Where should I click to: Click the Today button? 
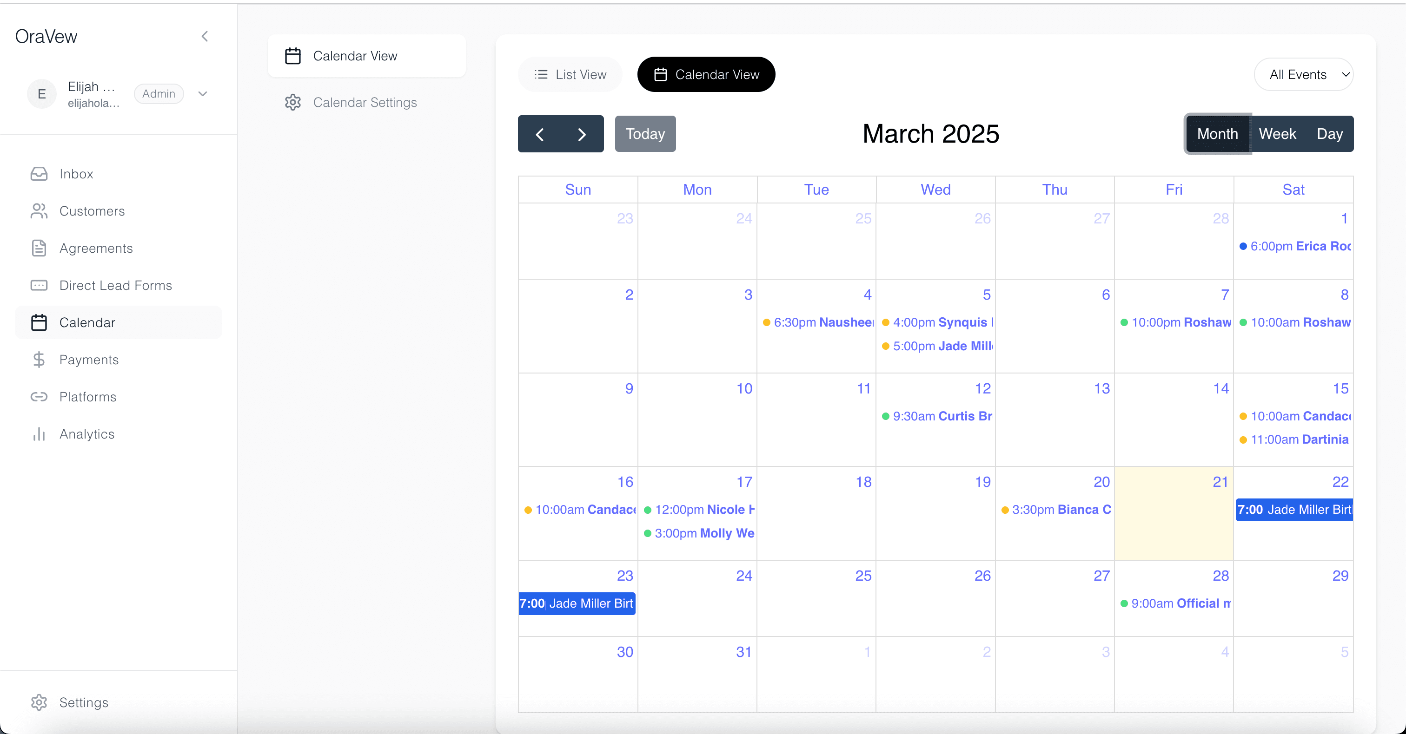click(645, 134)
